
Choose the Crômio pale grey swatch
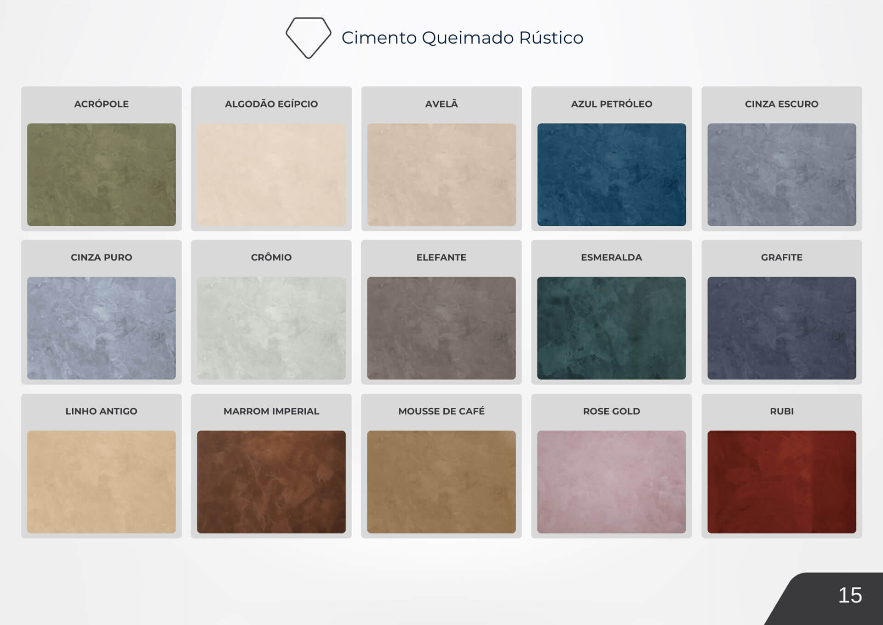click(271, 328)
